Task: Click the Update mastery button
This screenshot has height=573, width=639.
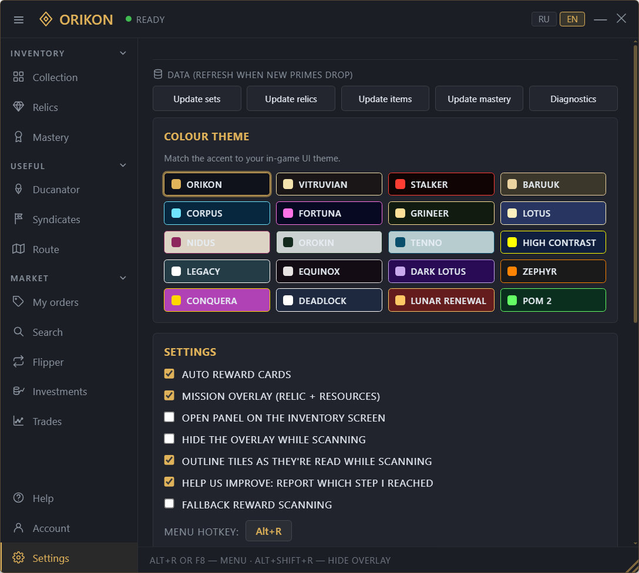Action: point(479,99)
